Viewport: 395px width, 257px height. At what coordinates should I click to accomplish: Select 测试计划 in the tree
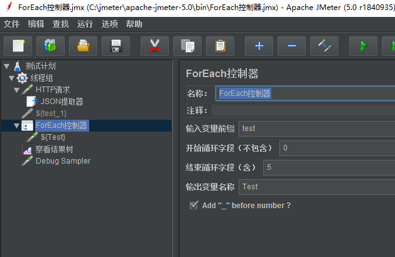coord(40,66)
